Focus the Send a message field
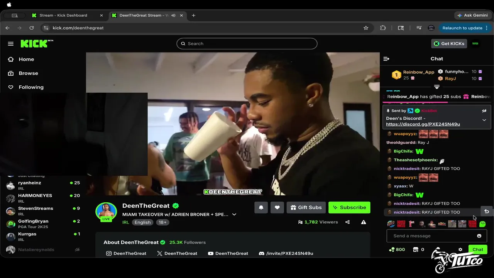494x278 pixels. coord(432,236)
